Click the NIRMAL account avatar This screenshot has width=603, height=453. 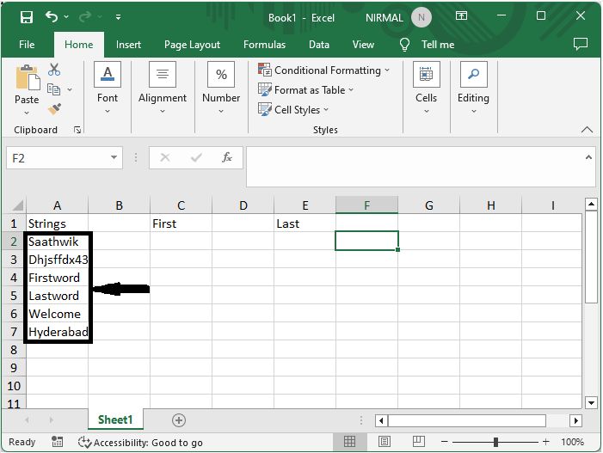pyautogui.click(x=421, y=18)
